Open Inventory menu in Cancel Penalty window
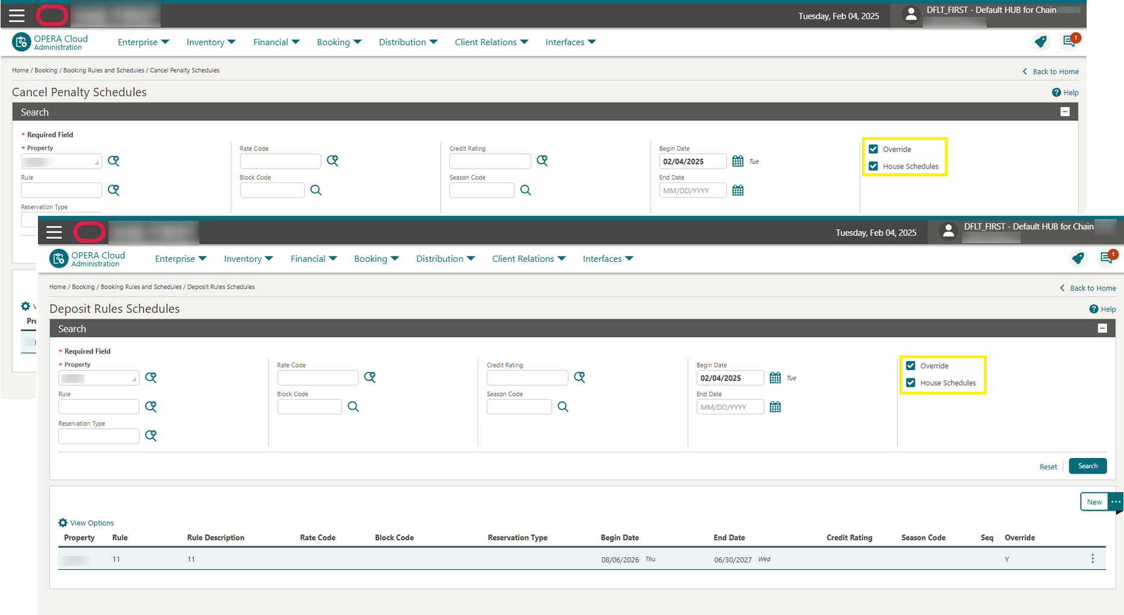The height and width of the screenshot is (615, 1124). (211, 42)
